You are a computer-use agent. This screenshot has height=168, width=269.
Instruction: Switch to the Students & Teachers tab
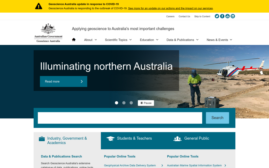(134, 138)
